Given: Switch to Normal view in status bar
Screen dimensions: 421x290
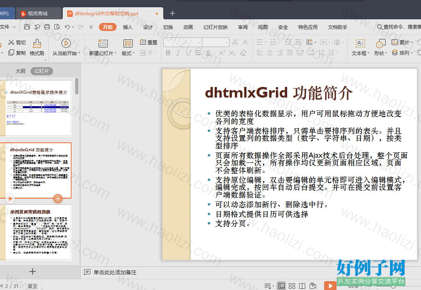Looking at the screenshot, I should [281, 286].
